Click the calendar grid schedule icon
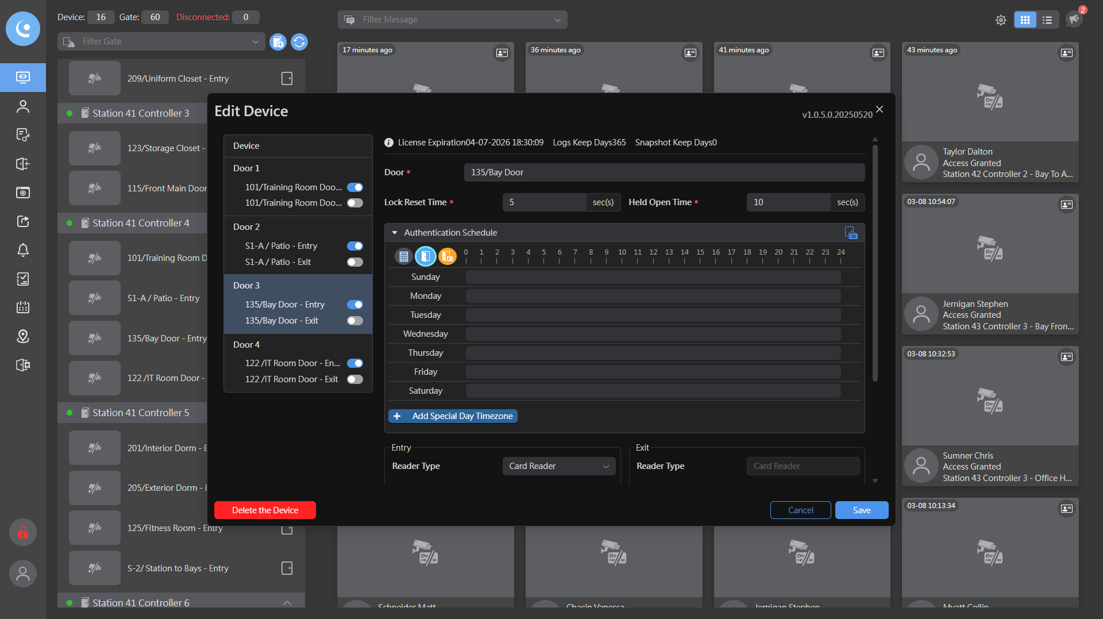 (x=403, y=256)
